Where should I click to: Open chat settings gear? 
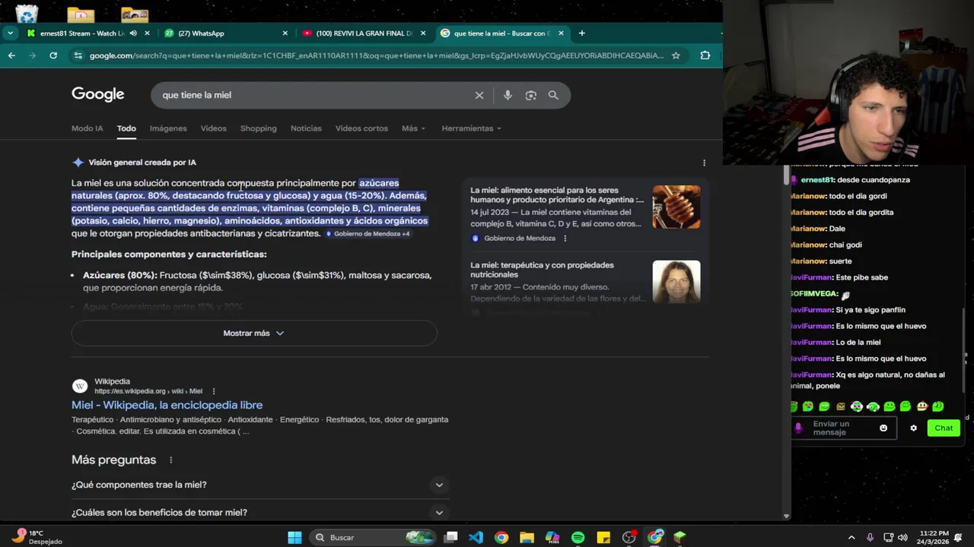(x=914, y=428)
